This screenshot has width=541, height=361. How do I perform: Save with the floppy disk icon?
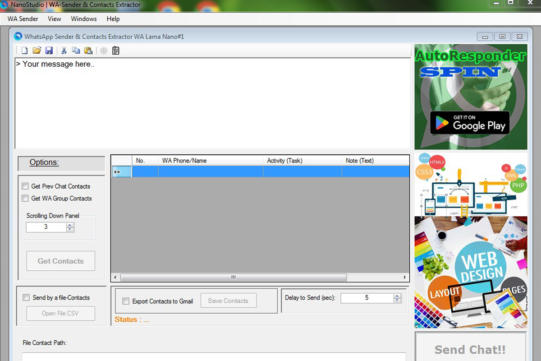[49, 51]
